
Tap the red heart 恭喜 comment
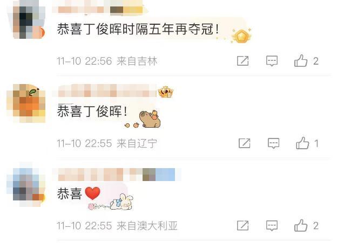coord(78,193)
